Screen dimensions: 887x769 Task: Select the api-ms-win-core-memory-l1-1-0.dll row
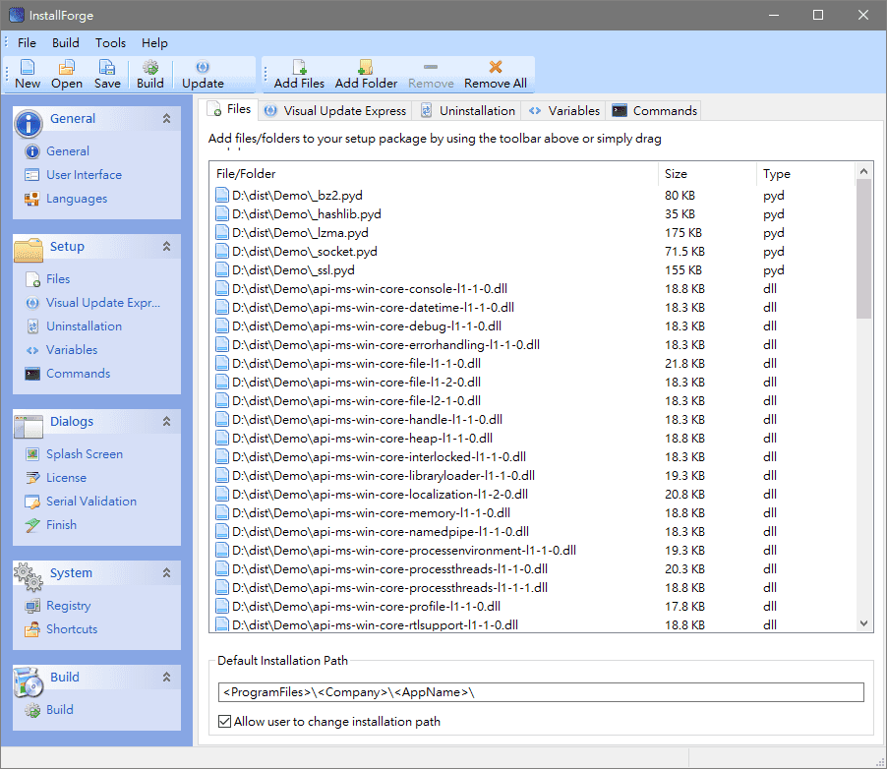coord(532,512)
